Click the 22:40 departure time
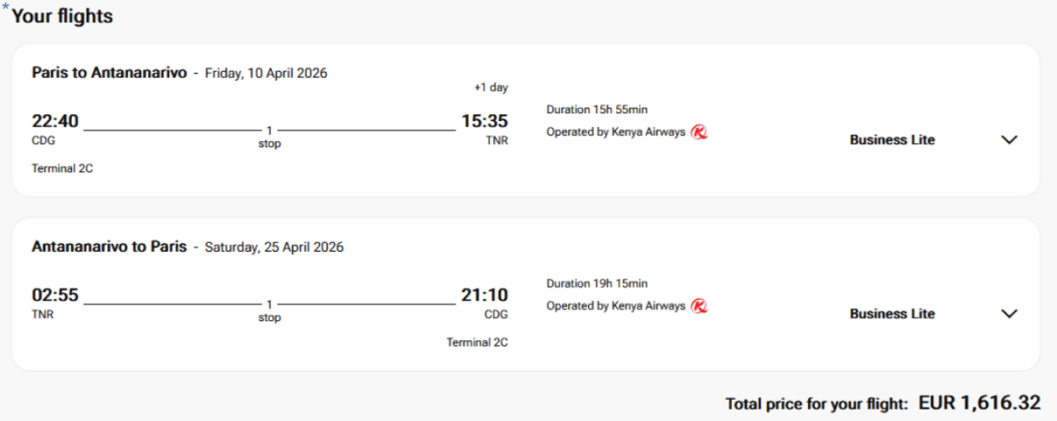 (x=55, y=121)
